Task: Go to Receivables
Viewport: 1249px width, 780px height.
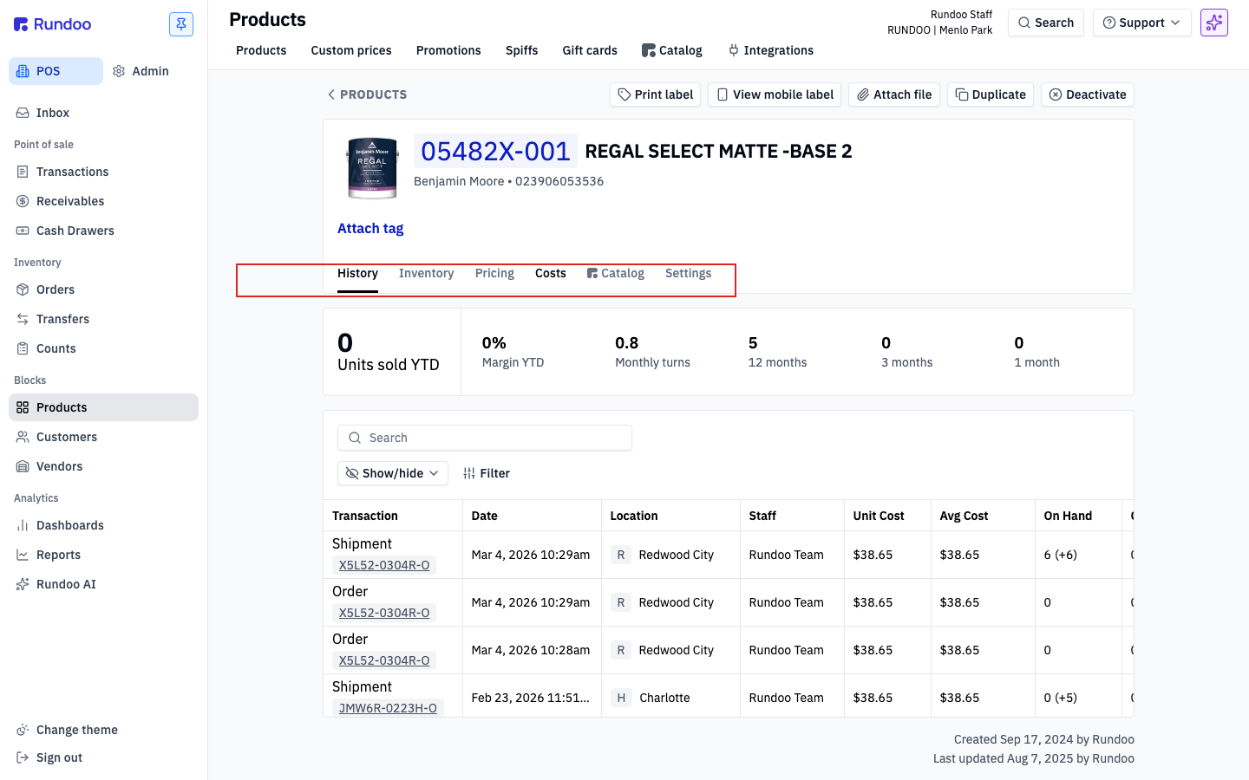Action: pyautogui.click(x=103, y=201)
